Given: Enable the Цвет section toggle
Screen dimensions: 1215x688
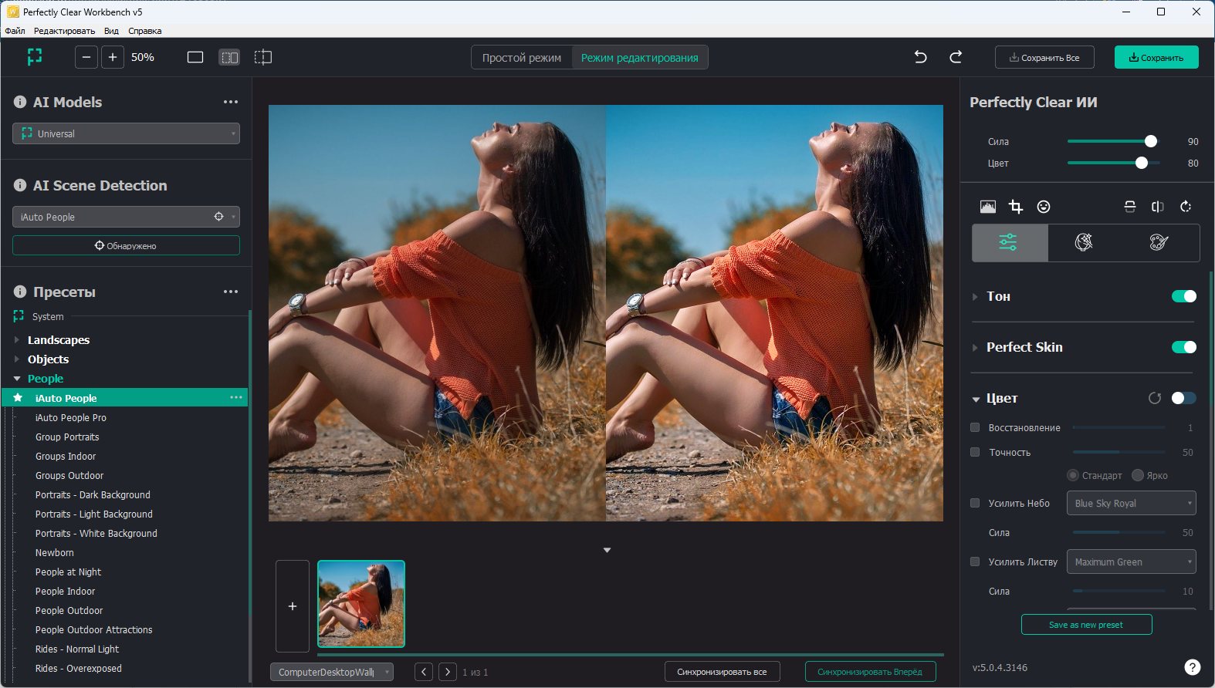Looking at the screenshot, I should [x=1183, y=398].
